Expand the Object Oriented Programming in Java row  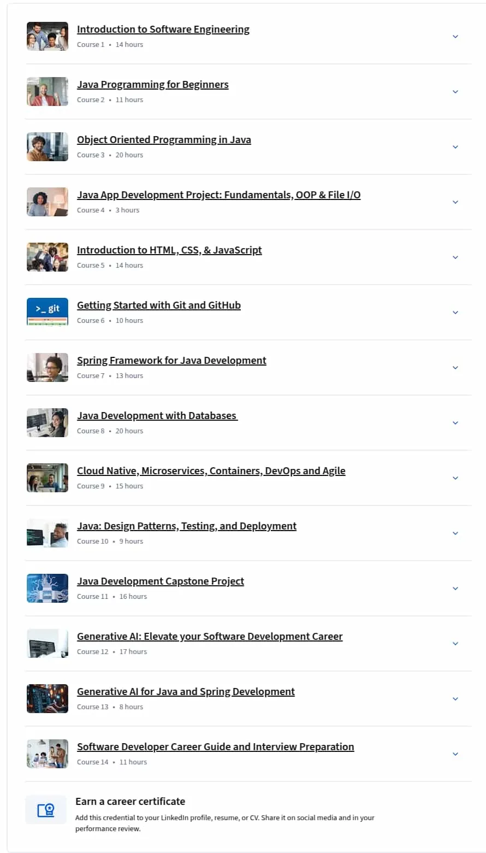[x=455, y=147]
